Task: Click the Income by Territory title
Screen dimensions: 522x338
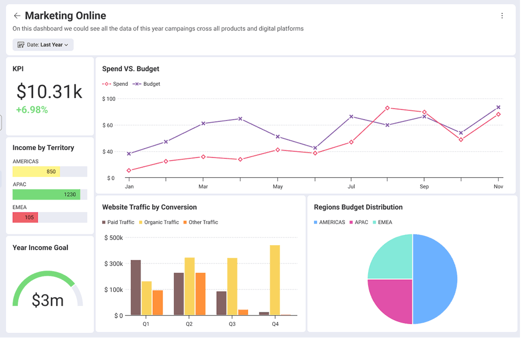Action: (43, 148)
